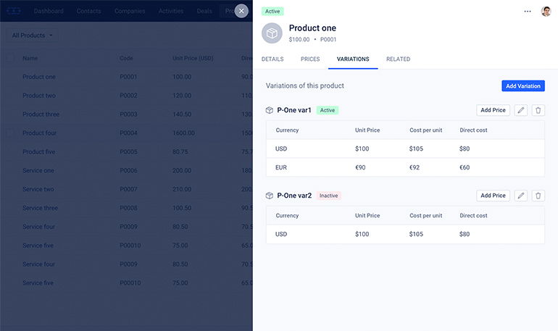
Task: Click the user profile avatar
Action: click(546, 12)
